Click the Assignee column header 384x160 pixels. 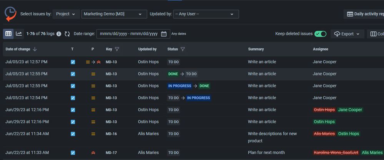(320, 49)
